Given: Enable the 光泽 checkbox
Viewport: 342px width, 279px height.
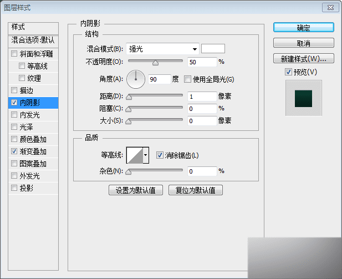Looking at the screenshot, I should point(14,127).
